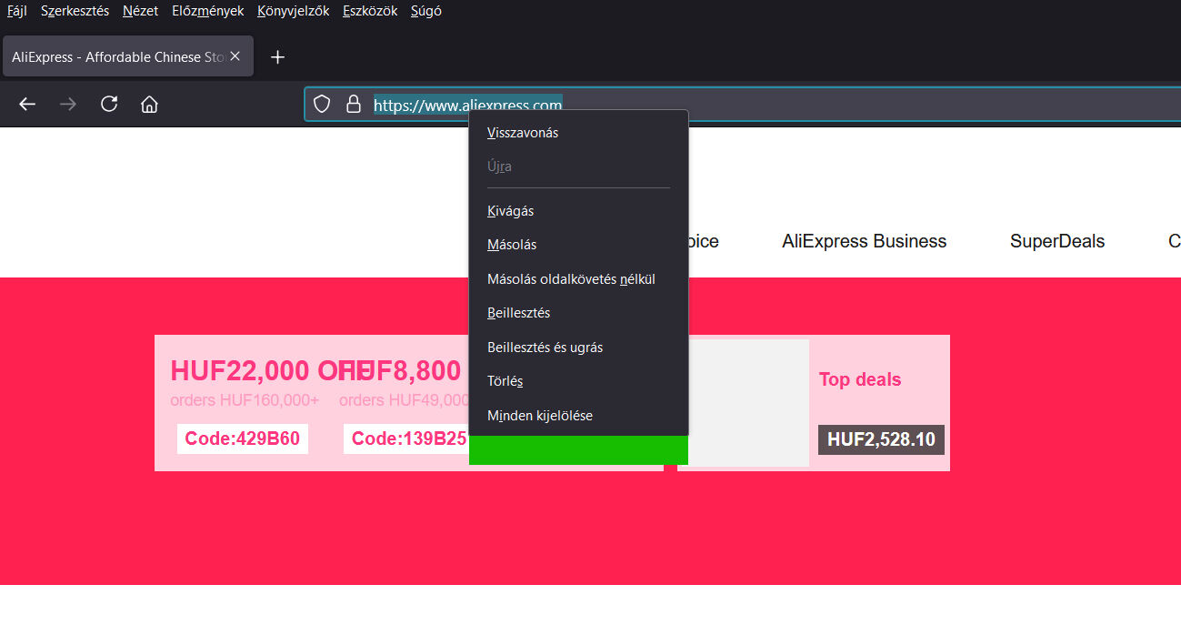View site security via padlock icon
The width and height of the screenshot is (1181, 625).
tap(354, 104)
